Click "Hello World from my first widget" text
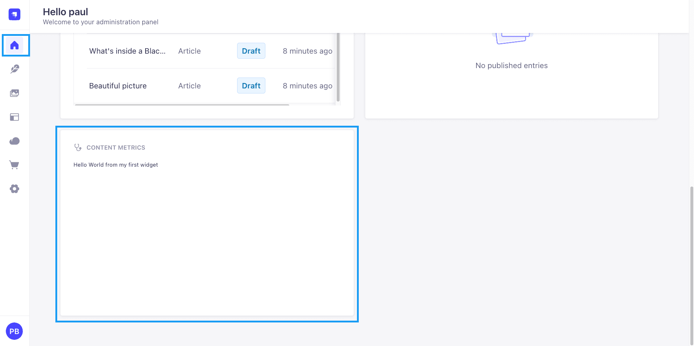694x346 pixels. pyautogui.click(x=116, y=165)
